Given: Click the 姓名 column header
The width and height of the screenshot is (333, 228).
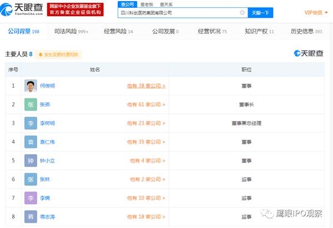Looking at the screenshot, I should [x=95, y=69].
